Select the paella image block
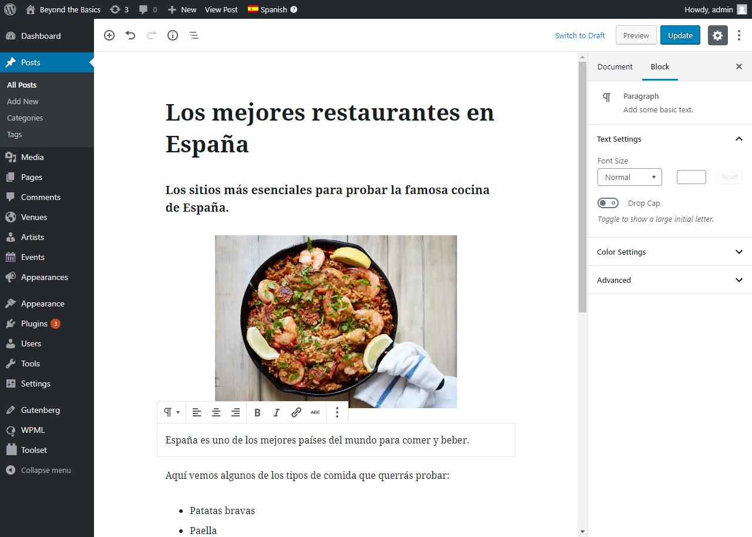The height and width of the screenshot is (537, 752). coord(335,321)
